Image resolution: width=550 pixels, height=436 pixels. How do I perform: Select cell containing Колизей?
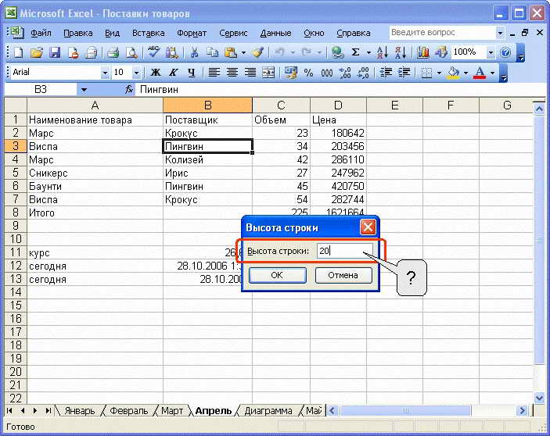(x=207, y=159)
